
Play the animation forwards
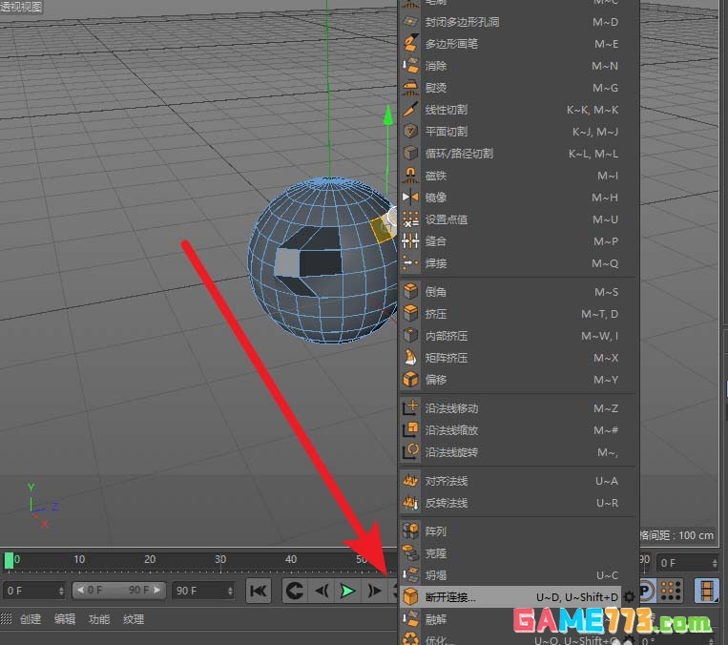tap(347, 591)
